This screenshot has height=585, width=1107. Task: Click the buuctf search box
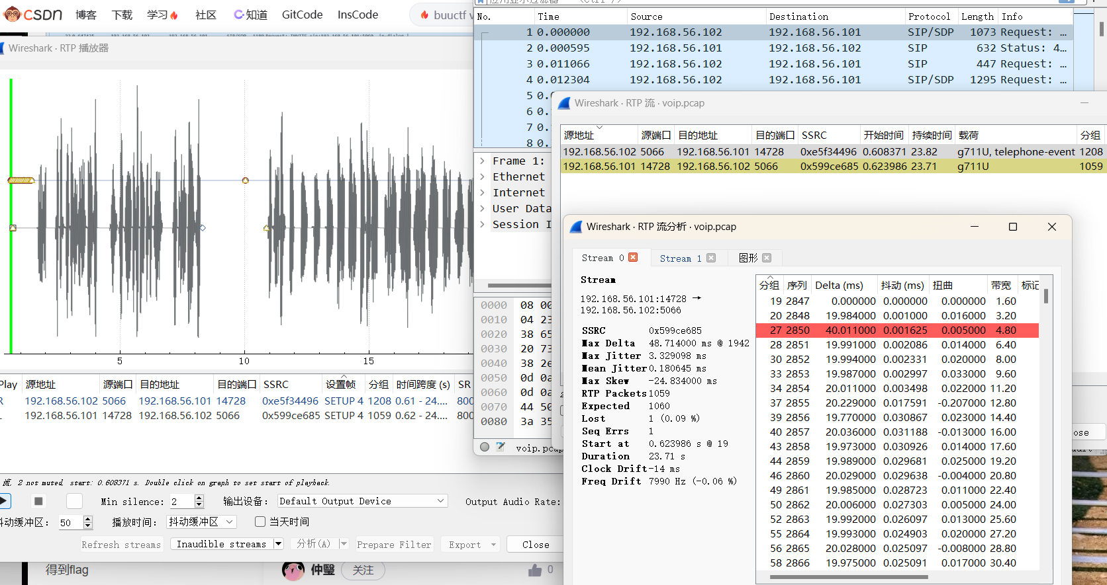pyautogui.click(x=442, y=15)
